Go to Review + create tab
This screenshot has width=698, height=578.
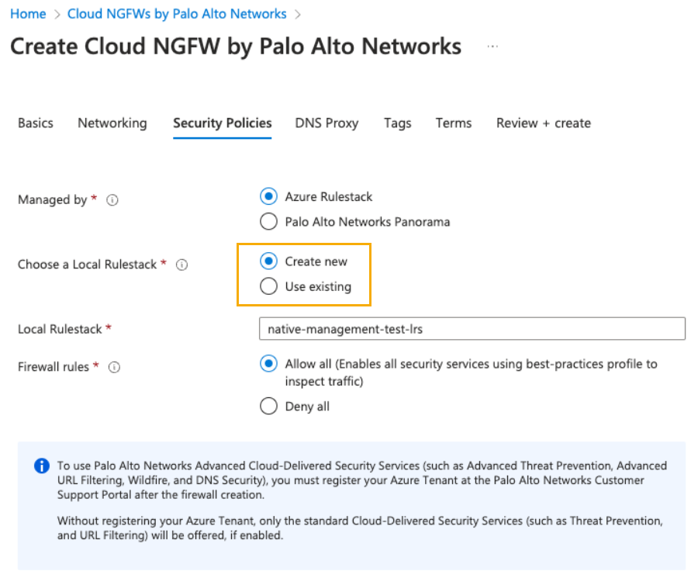click(543, 123)
